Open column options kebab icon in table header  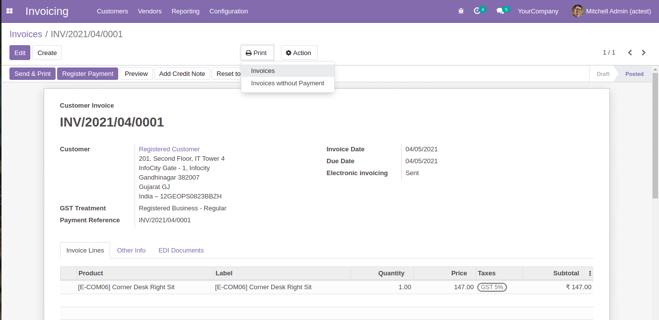coord(590,273)
